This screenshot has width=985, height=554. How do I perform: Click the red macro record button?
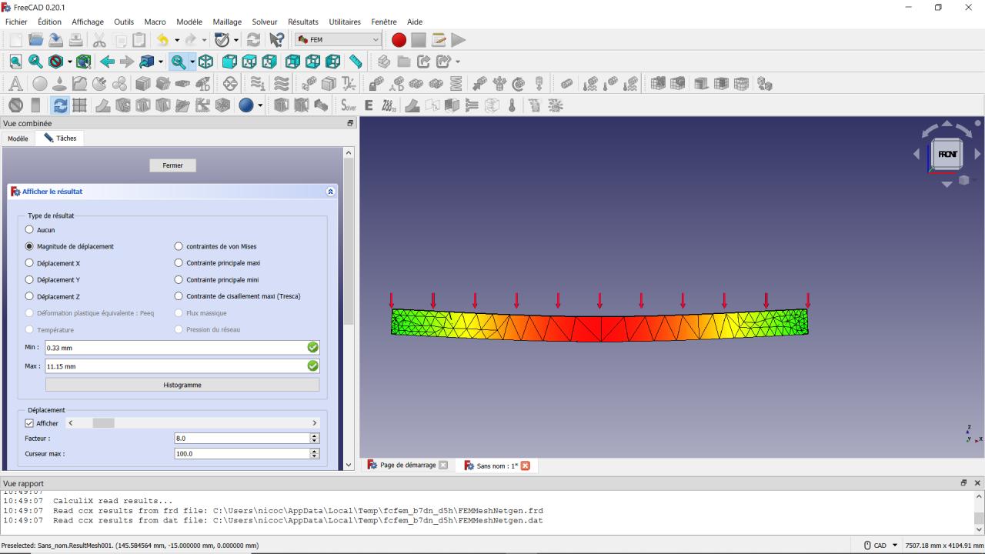coord(399,40)
